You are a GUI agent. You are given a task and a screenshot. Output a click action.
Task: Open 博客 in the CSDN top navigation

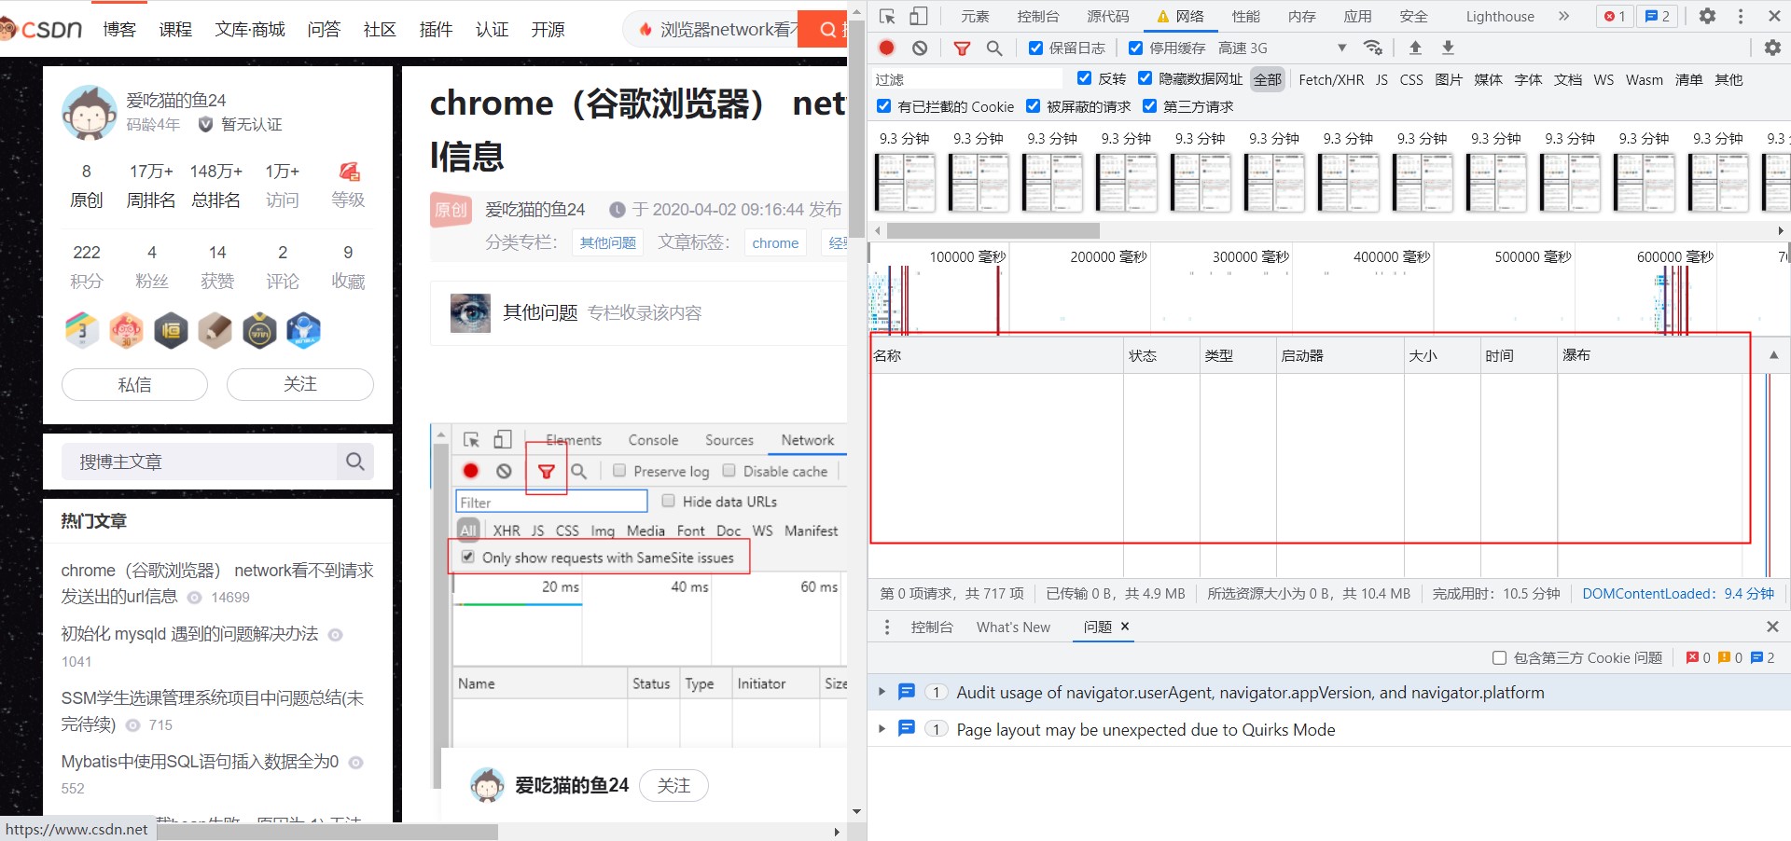click(x=119, y=30)
